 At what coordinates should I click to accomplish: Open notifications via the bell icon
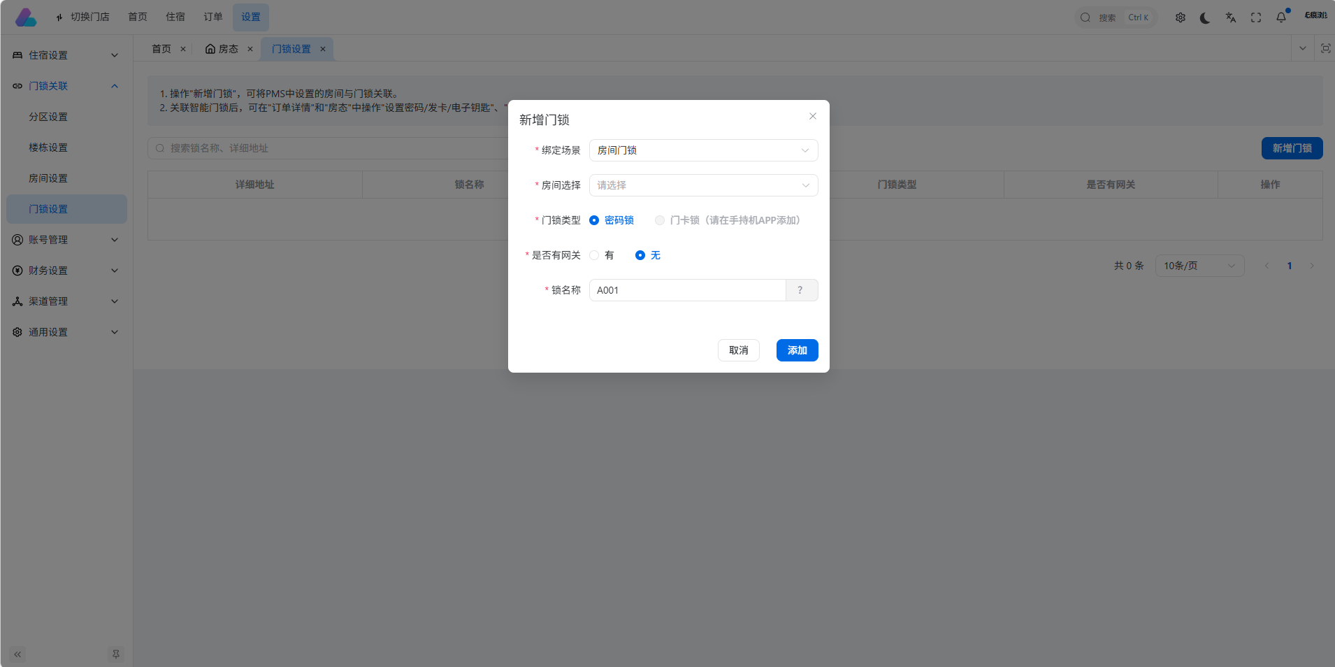(x=1281, y=17)
